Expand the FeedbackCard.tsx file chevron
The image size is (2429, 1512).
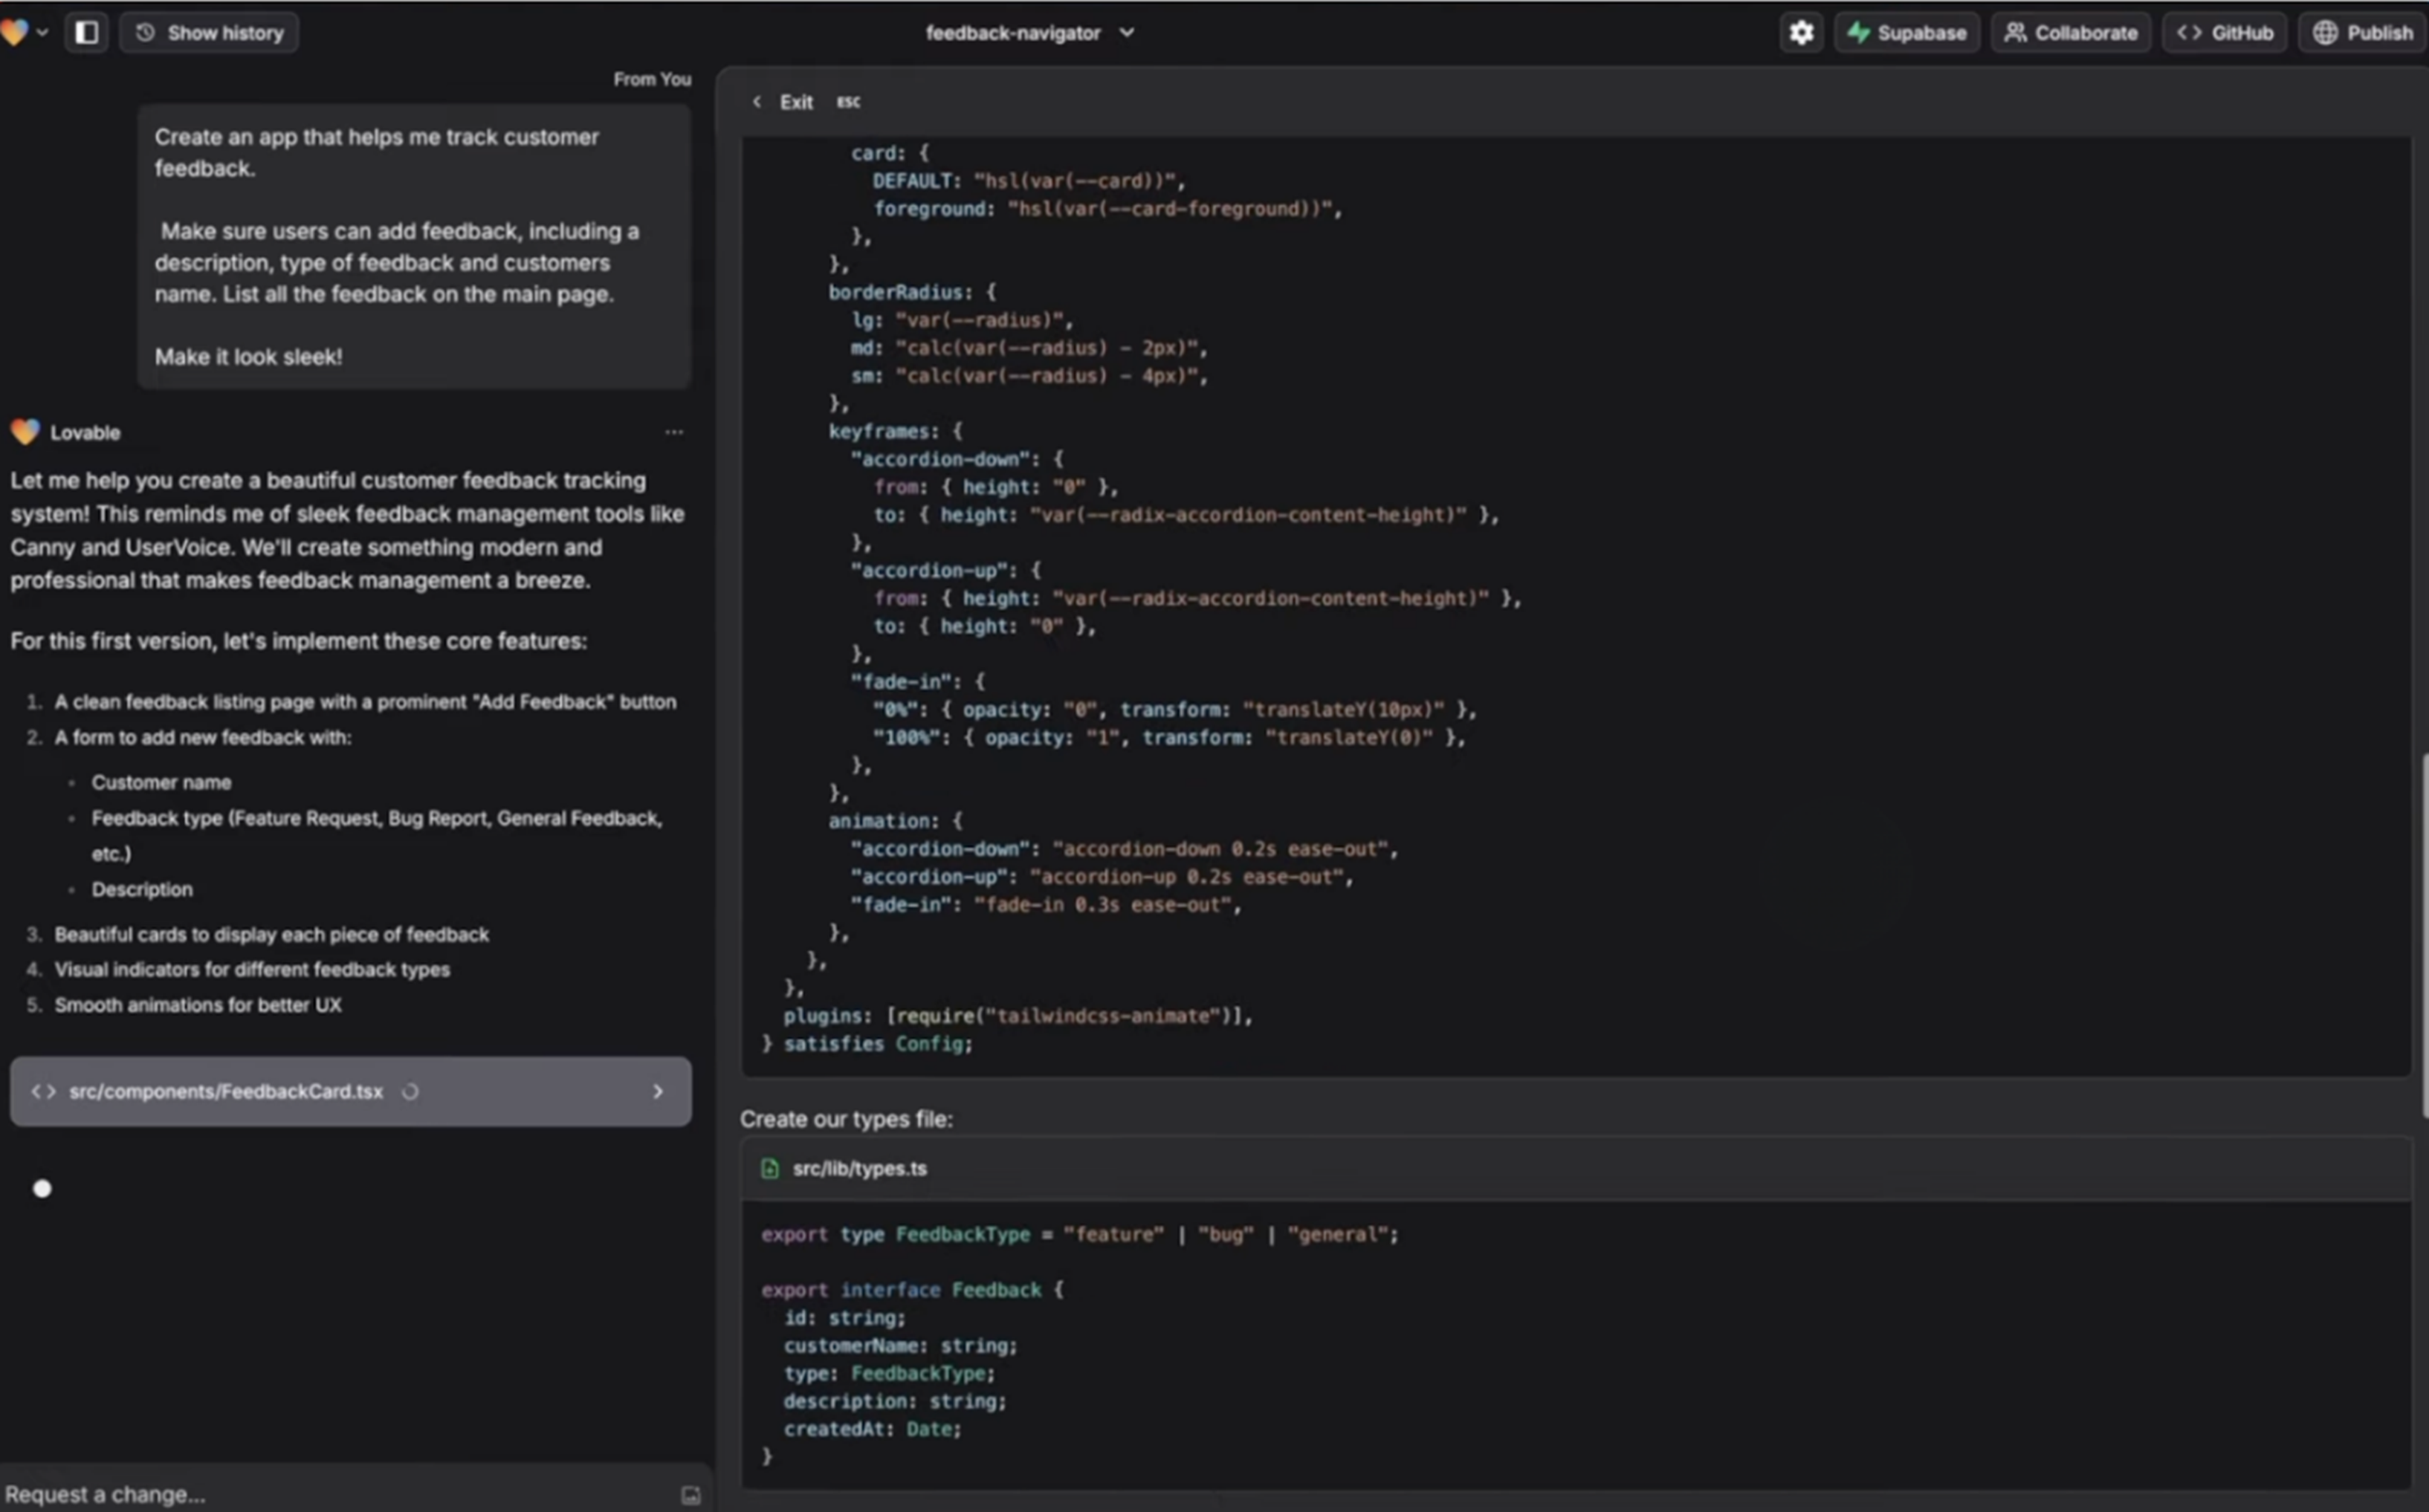pos(657,1091)
